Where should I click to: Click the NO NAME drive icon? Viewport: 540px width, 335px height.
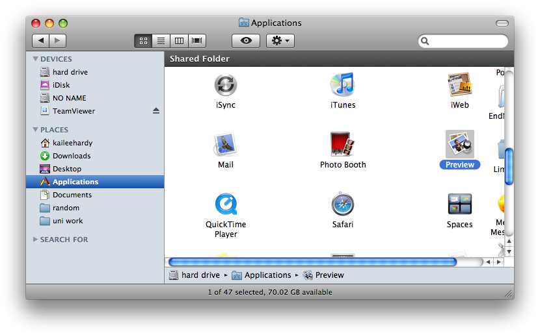click(45, 98)
